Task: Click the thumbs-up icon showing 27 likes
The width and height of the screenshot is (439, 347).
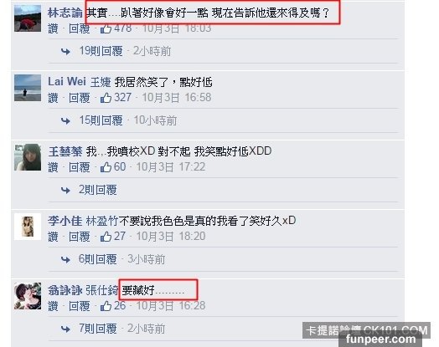Action: click(x=106, y=237)
